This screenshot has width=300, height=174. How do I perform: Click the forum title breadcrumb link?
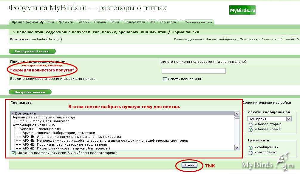[x=92, y=32]
